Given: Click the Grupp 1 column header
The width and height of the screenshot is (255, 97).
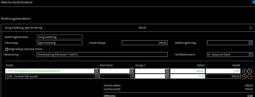Looking at the screenshot, I should point(140,65).
